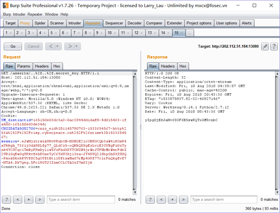Switch to the Comparer tab
The width and height of the screenshot is (280, 213).
pyautogui.click(x=154, y=23)
